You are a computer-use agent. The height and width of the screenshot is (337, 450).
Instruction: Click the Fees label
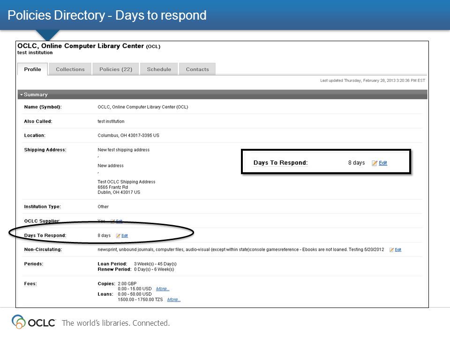pyautogui.click(x=30, y=284)
